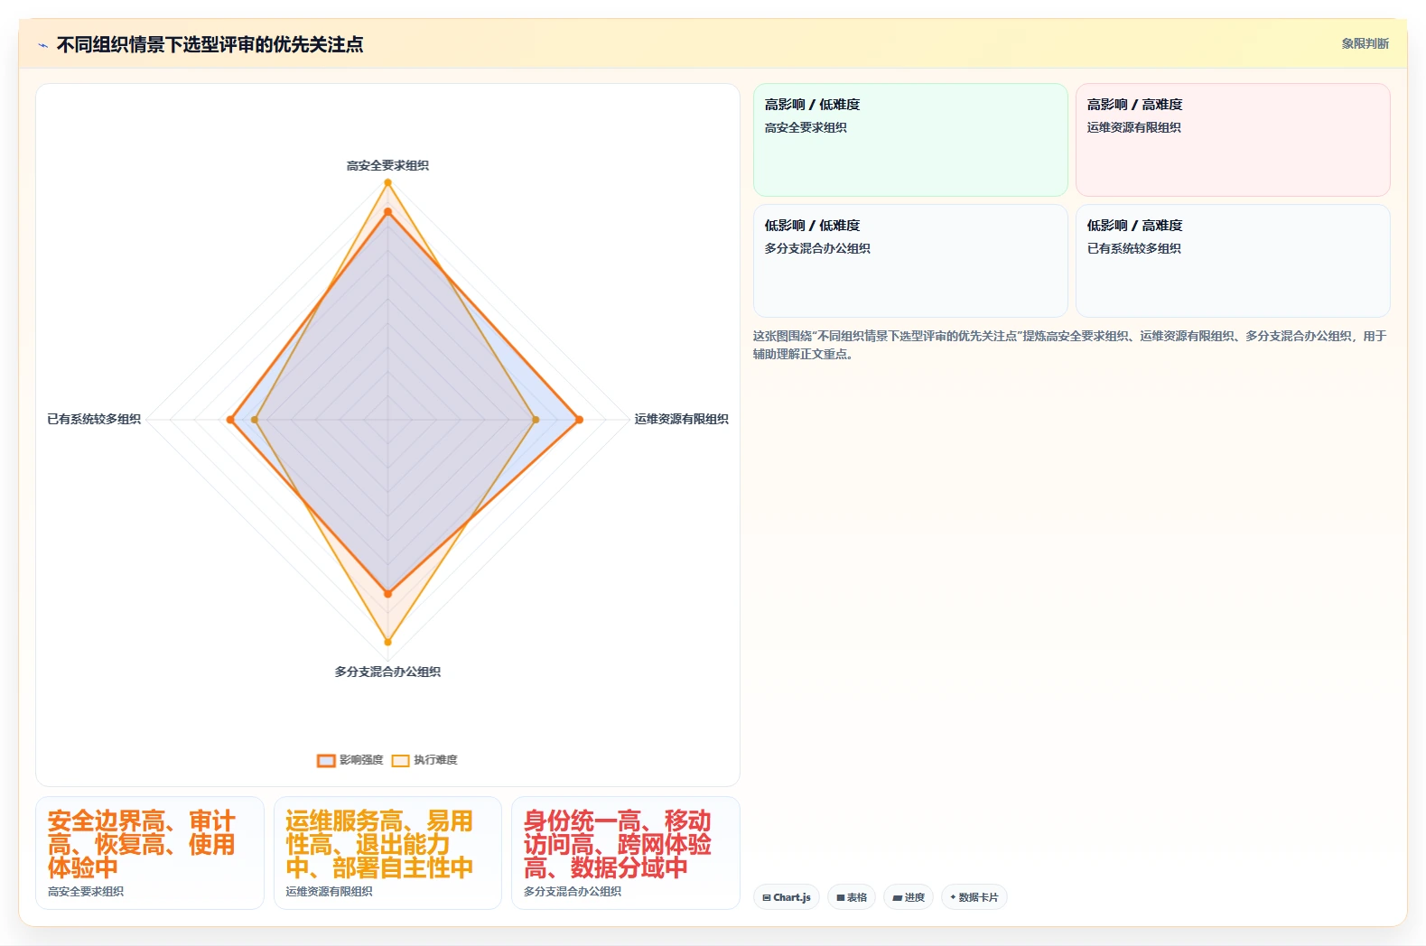Select the 进度 tag chip
This screenshot has height=946, width=1426.
909,897
